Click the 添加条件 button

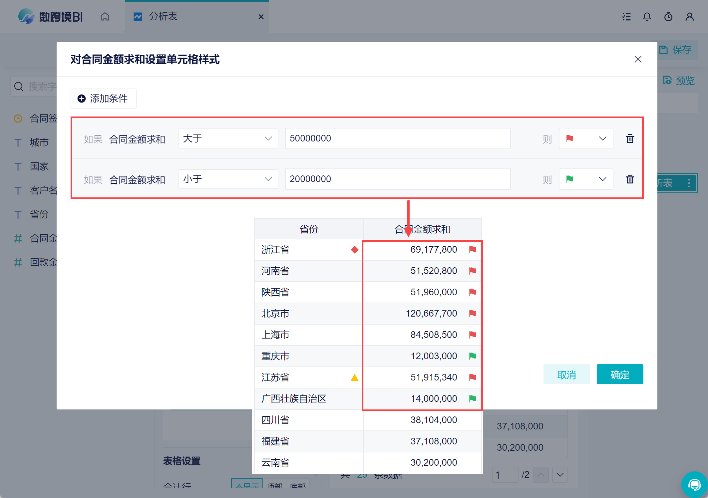coord(103,99)
